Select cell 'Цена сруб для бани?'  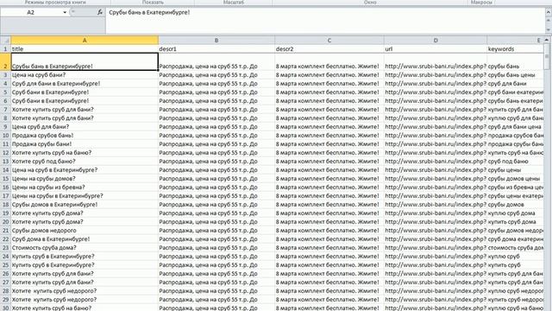(85, 127)
